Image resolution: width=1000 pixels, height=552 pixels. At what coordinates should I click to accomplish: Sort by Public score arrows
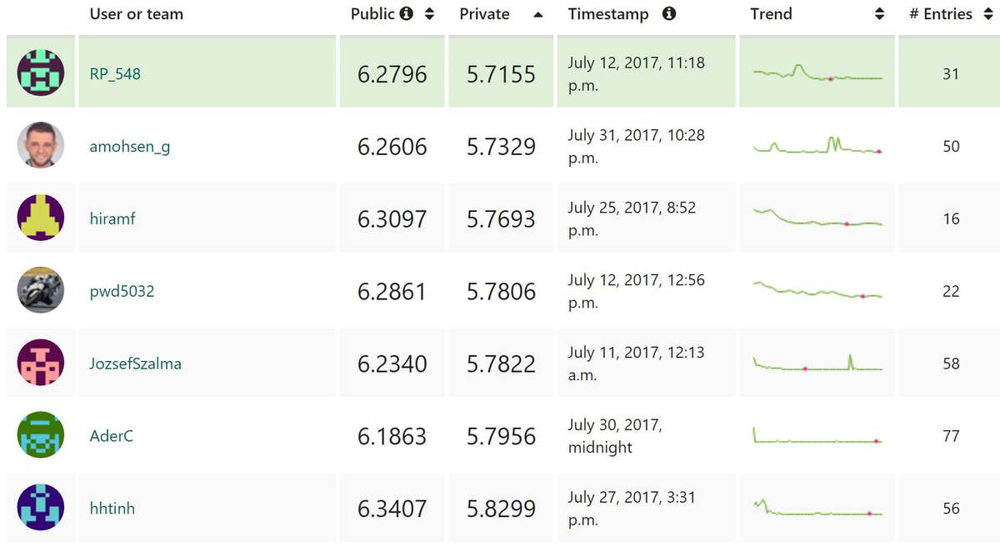(429, 14)
